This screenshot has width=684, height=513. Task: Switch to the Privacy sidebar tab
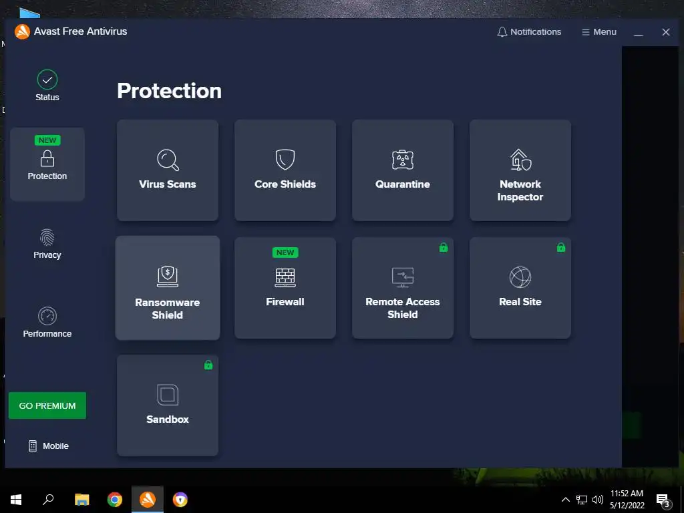(x=47, y=243)
